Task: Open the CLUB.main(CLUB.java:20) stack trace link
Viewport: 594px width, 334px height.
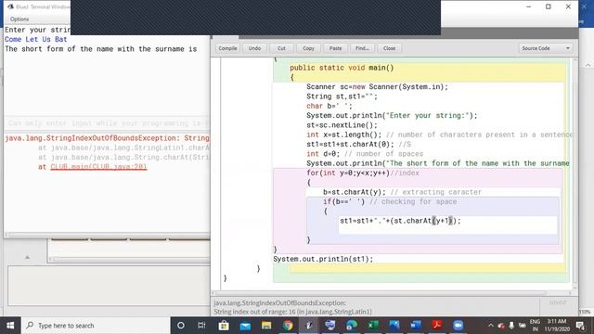Action: [98, 167]
